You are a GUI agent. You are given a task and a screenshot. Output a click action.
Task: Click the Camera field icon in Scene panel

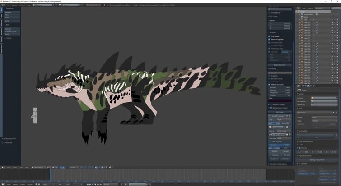point(313,98)
